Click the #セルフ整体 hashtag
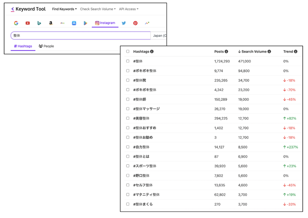 coord(143,185)
